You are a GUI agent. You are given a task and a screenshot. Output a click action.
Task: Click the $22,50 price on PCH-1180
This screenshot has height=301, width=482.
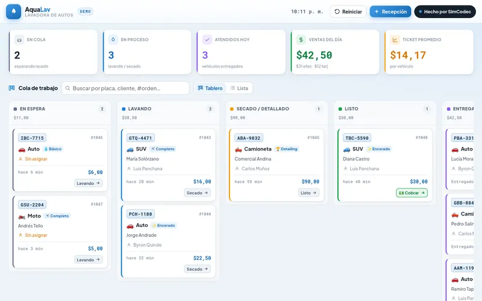pyautogui.click(x=202, y=258)
